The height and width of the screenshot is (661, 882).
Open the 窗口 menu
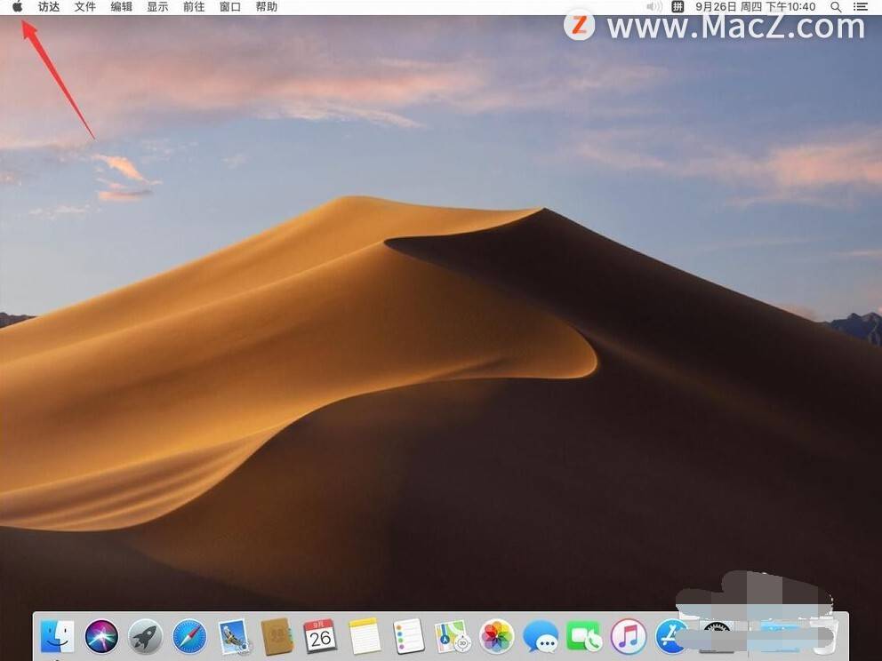[x=230, y=7]
